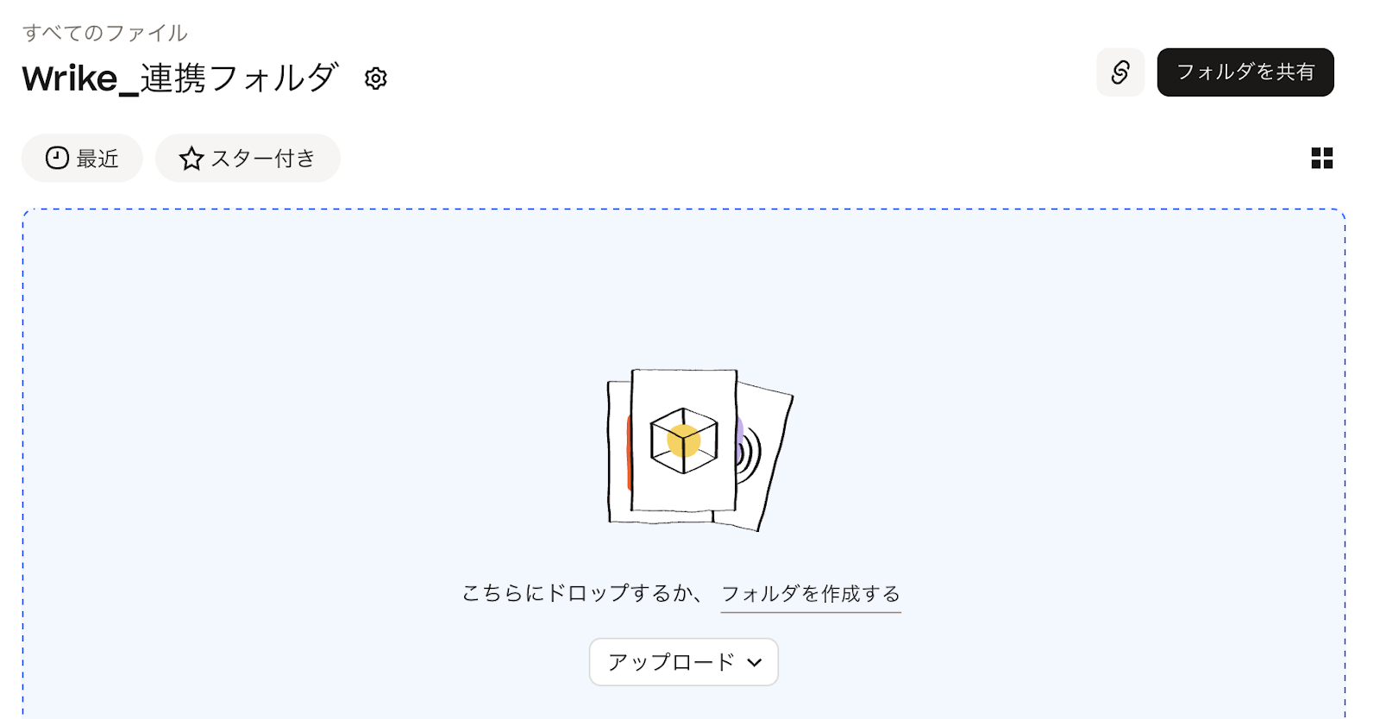Copy the folder link using chain icon
This screenshot has height=719, width=1380.
pyautogui.click(x=1120, y=72)
